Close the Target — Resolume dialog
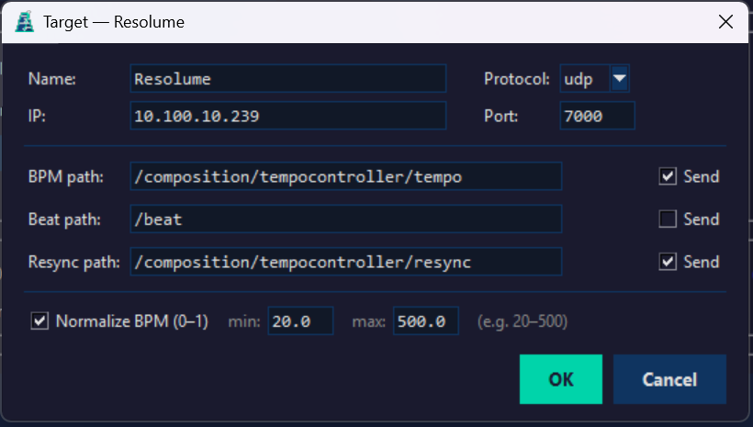 click(725, 22)
